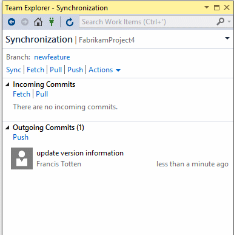Click Pull under Incoming Commits
This screenshot has width=234, height=235.
click(42, 94)
